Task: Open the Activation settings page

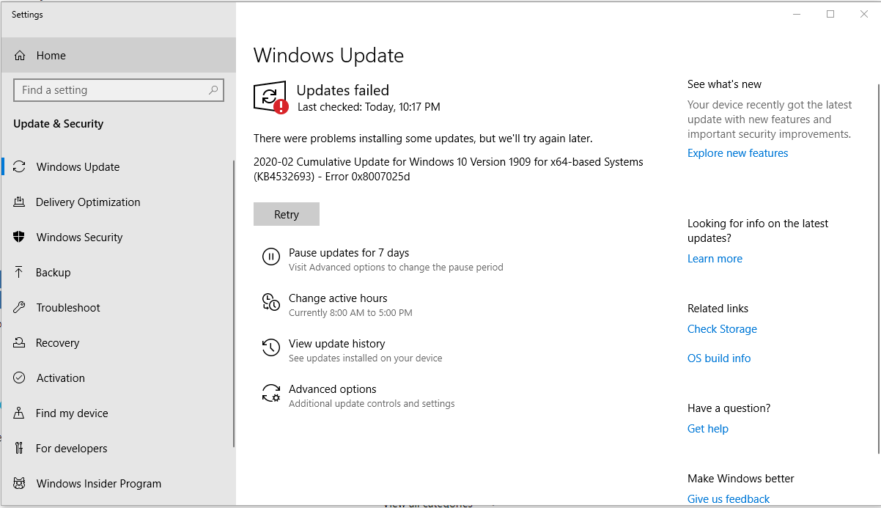Action: [x=61, y=378]
